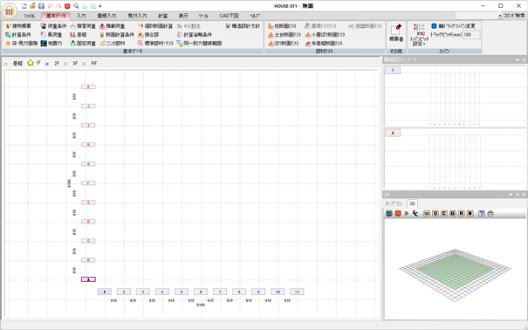This screenshot has width=528, height=330.
Task: Expand the double chevron in 3D toolbar
Action: [x=407, y=214]
